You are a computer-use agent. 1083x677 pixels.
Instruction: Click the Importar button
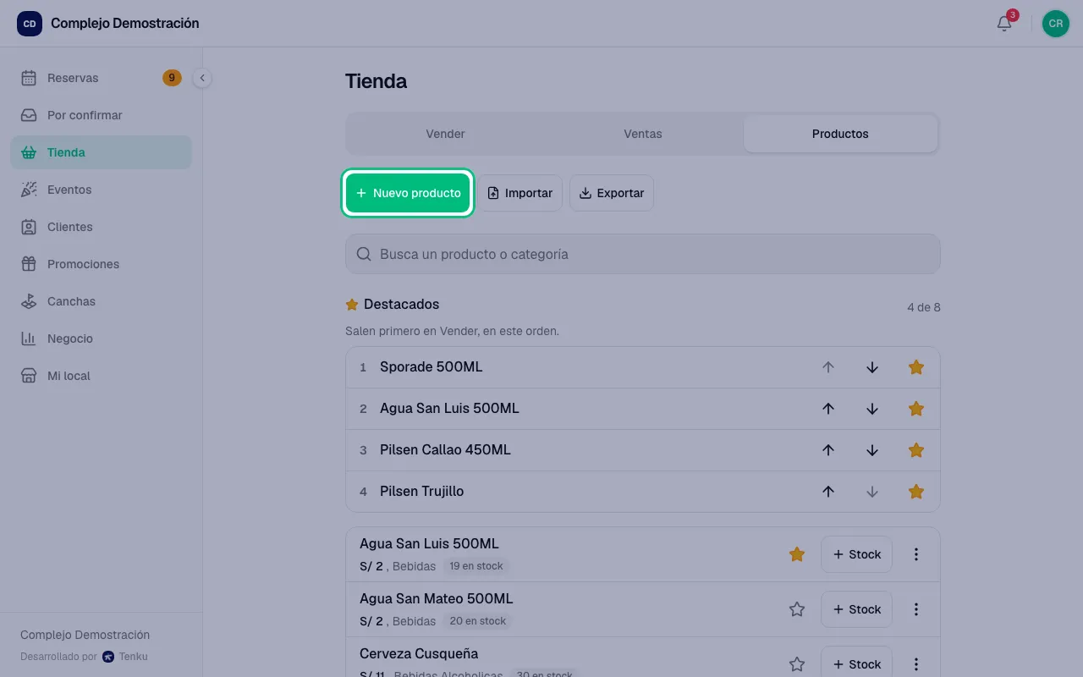coord(520,193)
